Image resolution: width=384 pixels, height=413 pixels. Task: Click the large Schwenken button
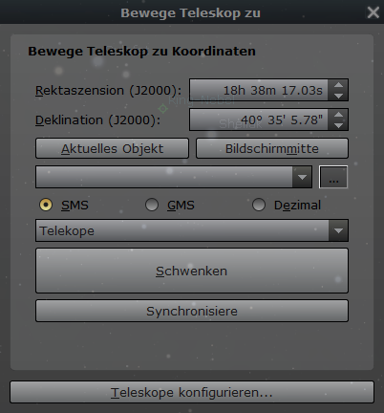(x=192, y=271)
